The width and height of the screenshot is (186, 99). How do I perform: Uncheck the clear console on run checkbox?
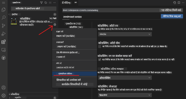(x=100, y=59)
